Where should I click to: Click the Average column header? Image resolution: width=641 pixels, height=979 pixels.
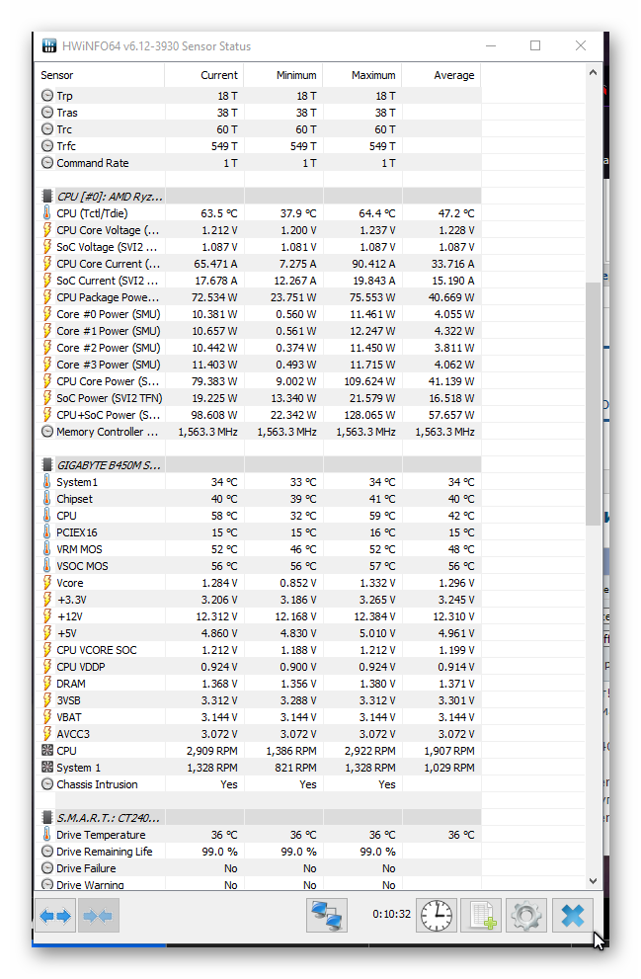click(441, 75)
